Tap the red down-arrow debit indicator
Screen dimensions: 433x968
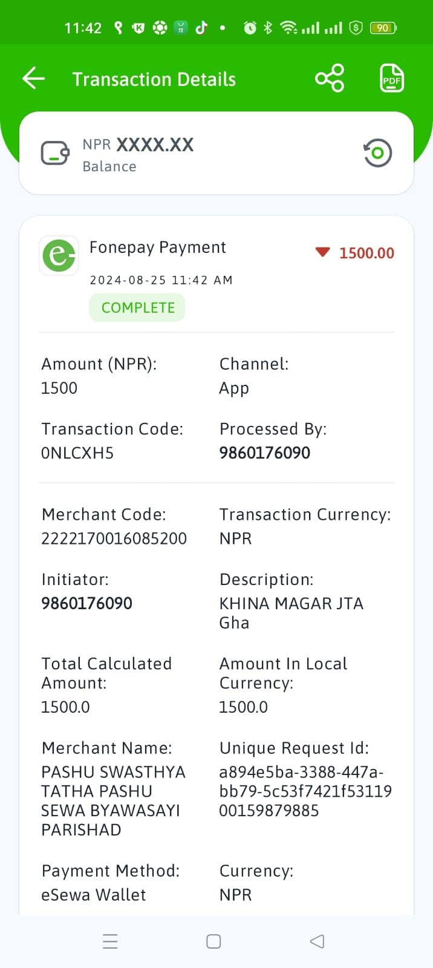[323, 252]
